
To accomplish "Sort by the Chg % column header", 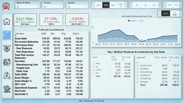I will click(x=76, y=34).
